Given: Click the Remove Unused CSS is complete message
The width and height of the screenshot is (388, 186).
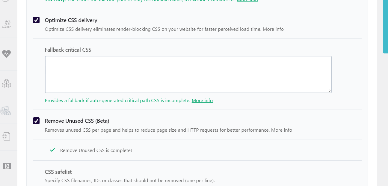Looking at the screenshot, I should 96,150.
